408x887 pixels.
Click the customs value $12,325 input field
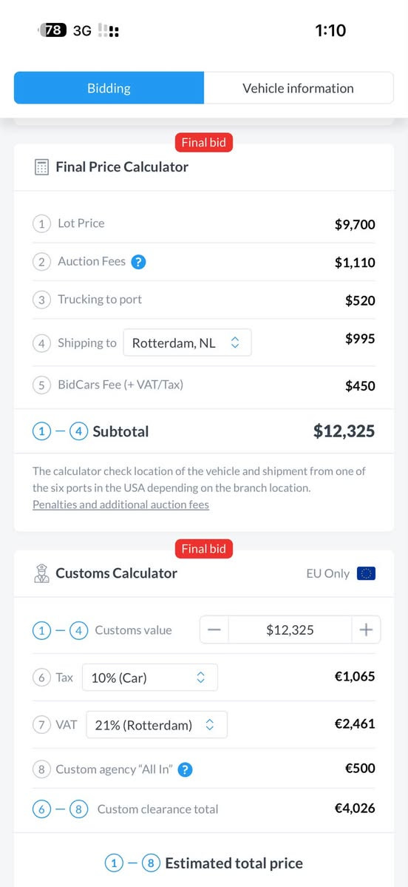290,630
